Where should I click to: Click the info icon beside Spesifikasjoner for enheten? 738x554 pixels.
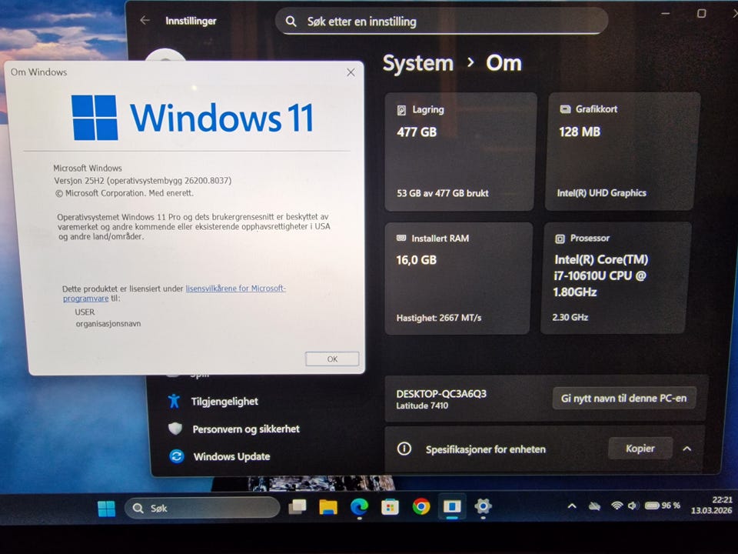pyautogui.click(x=404, y=449)
